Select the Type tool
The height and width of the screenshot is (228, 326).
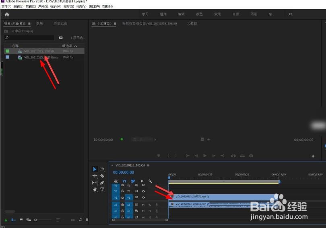pyautogui.click(x=102, y=189)
